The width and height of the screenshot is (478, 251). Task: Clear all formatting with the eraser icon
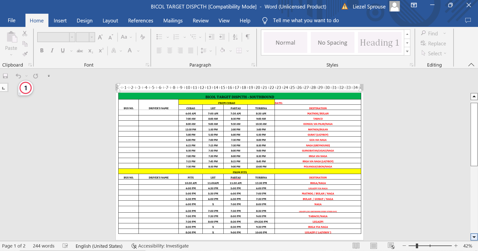[x=143, y=37]
